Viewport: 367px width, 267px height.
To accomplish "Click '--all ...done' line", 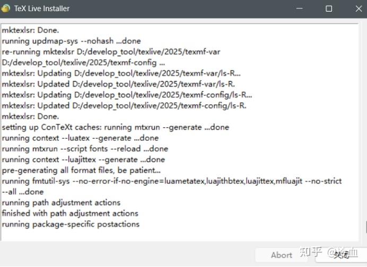I will point(23,192).
